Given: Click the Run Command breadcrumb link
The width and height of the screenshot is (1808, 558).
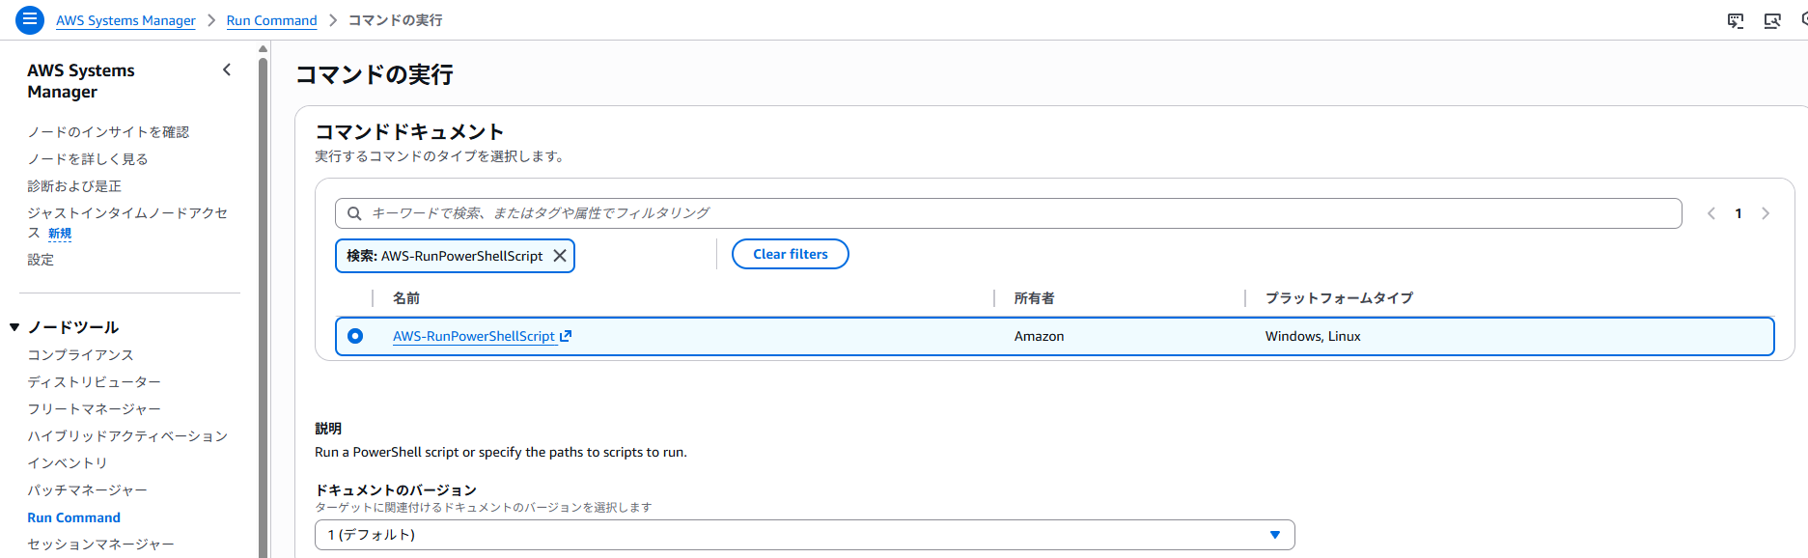Looking at the screenshot, I should click(271, 20).
